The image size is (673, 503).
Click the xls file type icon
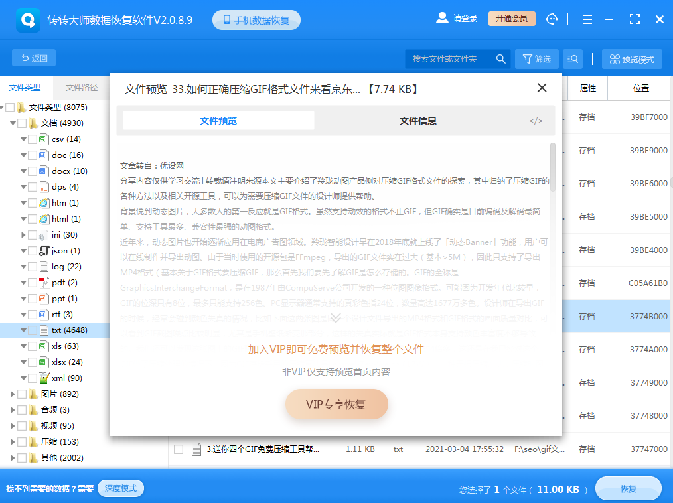[x=44, y=346]
